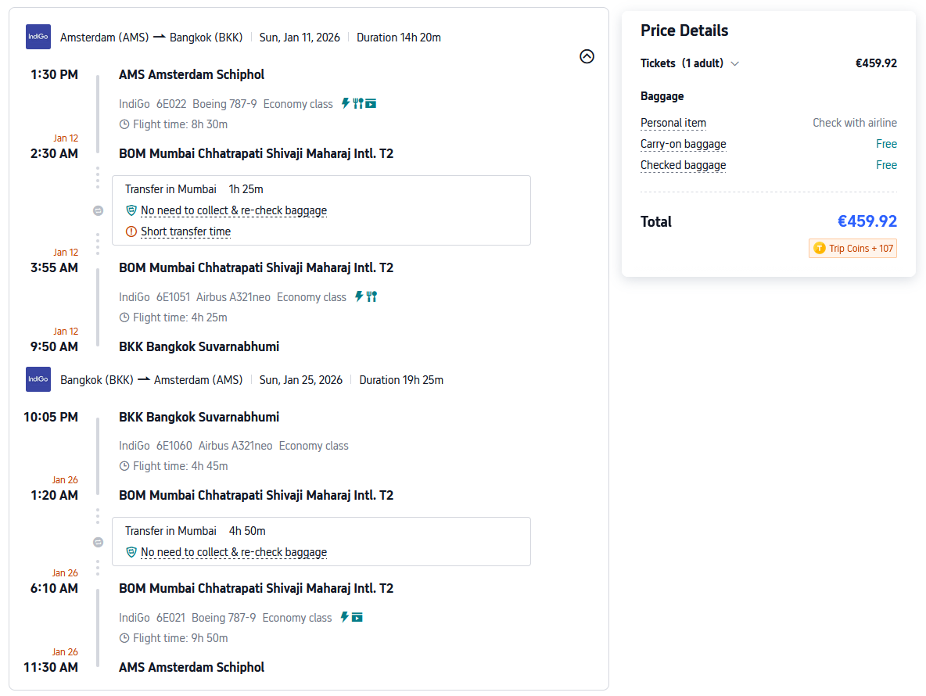This screenshot has width=926, height=696.
Task: Collapse the flight itinerary details
Action: 587,56
